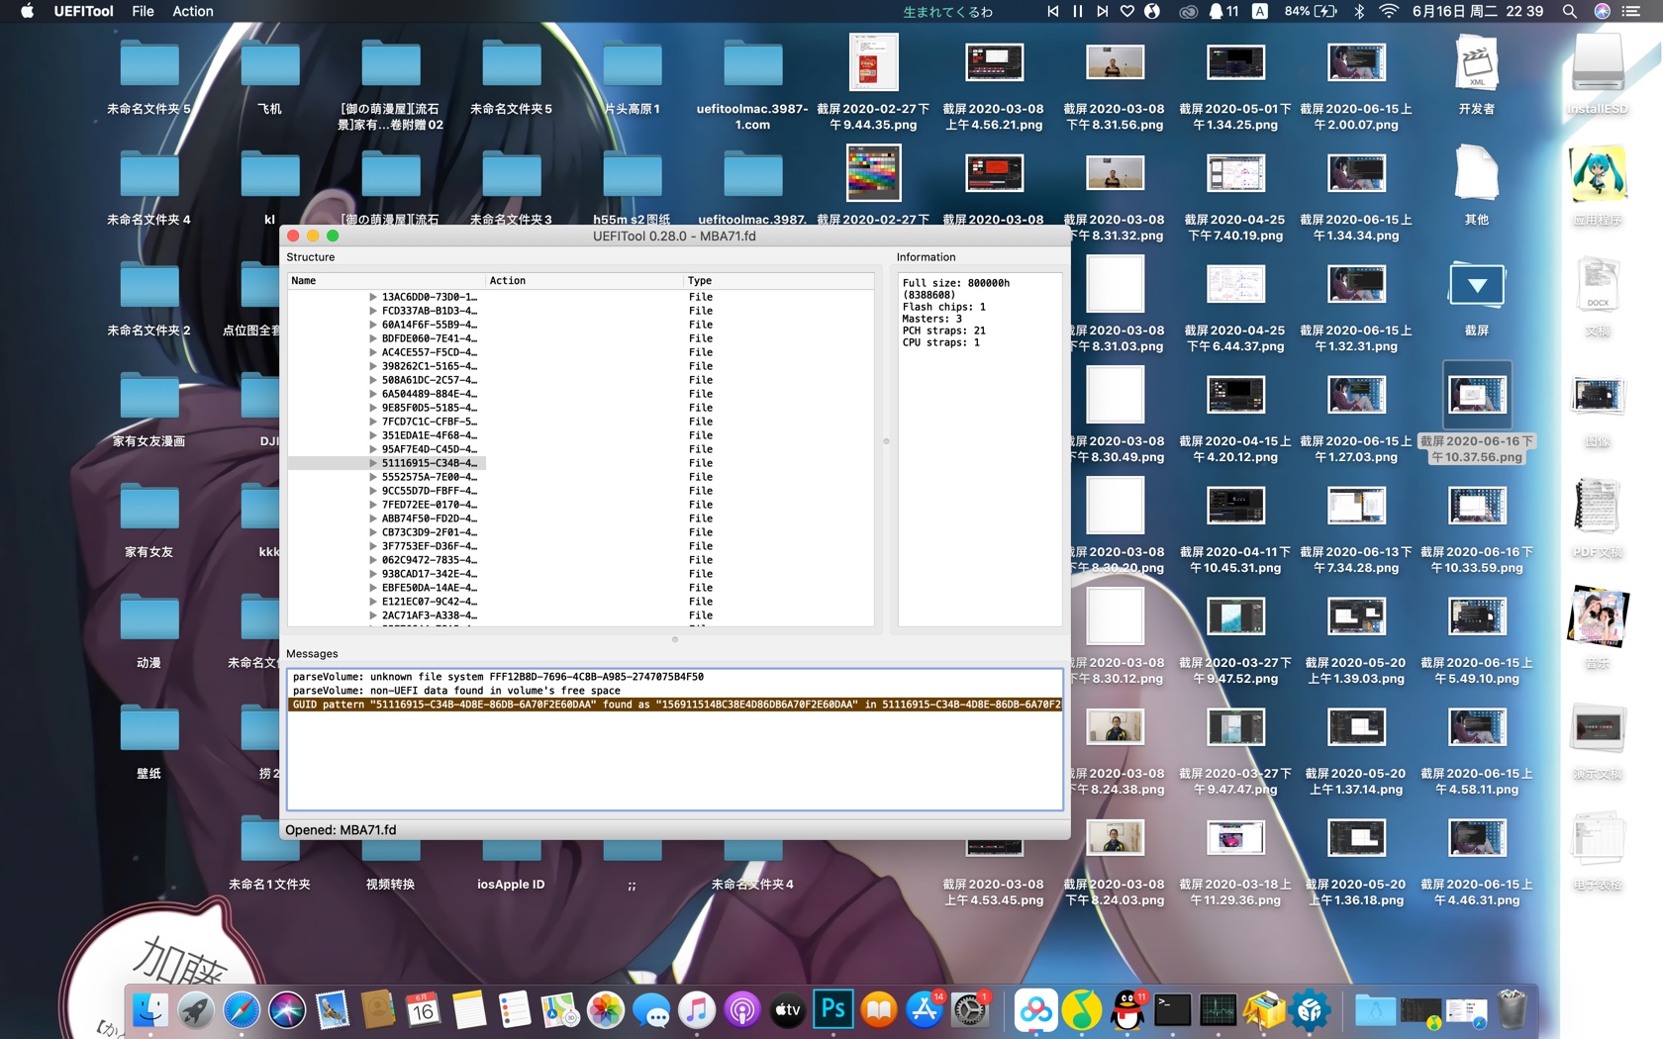This screenshot has width=1663, height=1039.
Task: Launch Photoshop from the Dock
Action: click(x=833, y=1010)
